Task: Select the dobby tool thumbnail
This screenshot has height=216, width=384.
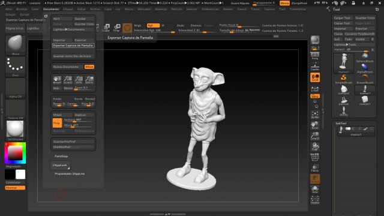Action: click(x=344, y=111)
